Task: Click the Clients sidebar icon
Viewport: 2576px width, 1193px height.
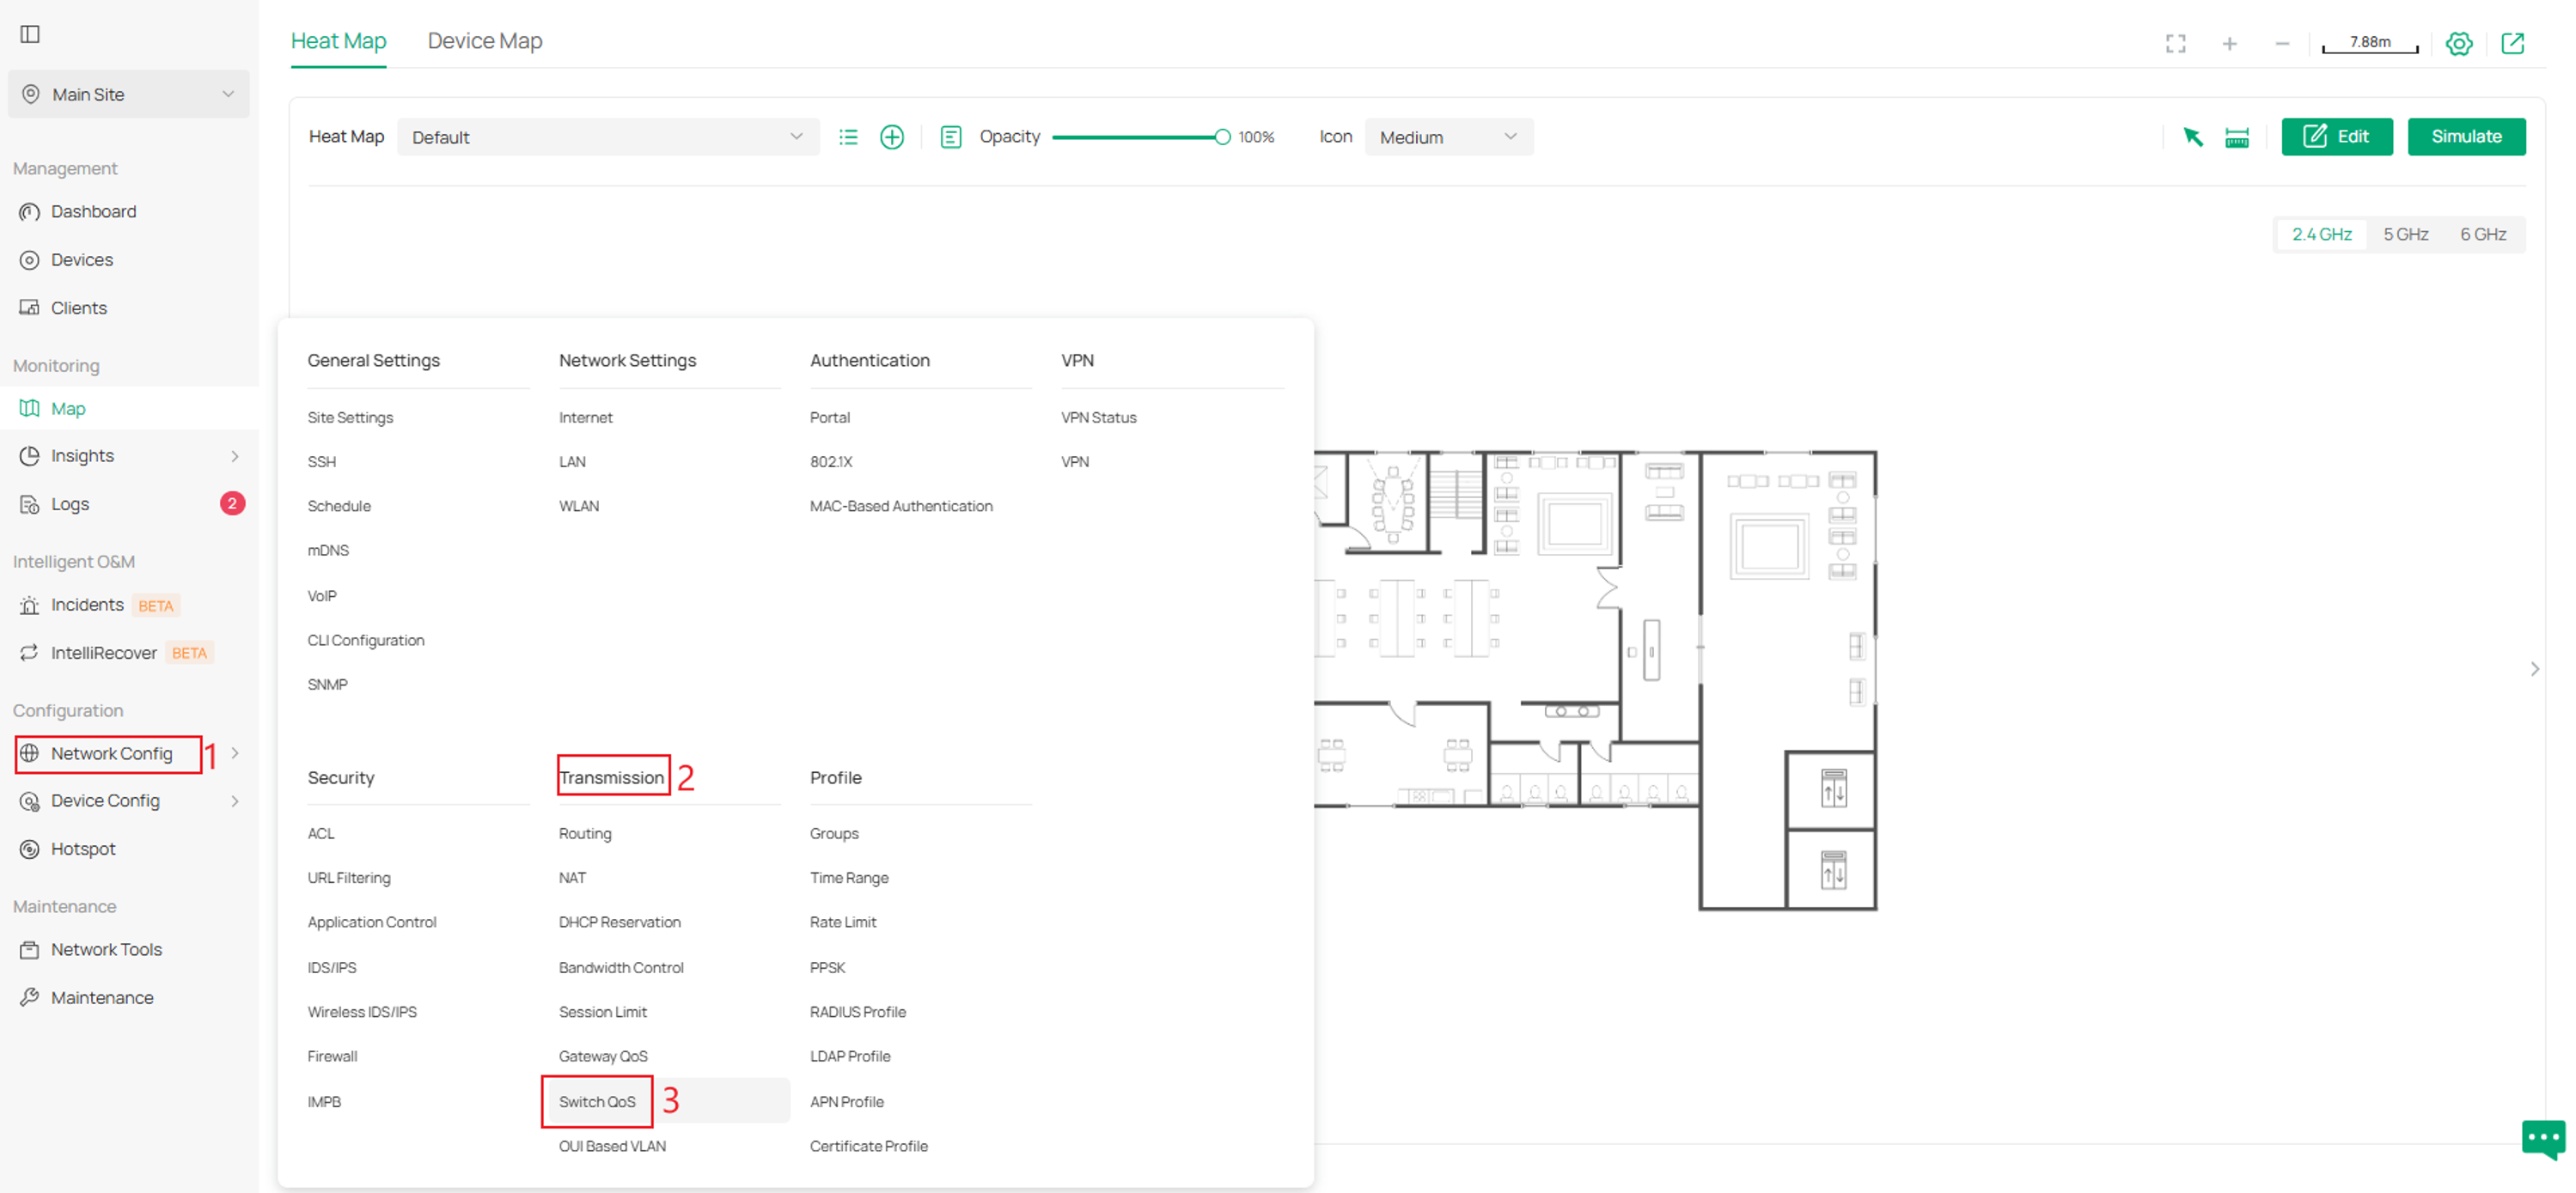Action: (x=30, y=308)
